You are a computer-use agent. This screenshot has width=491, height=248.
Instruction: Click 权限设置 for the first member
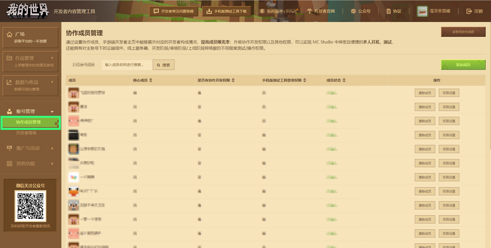(x=449, y=93)
